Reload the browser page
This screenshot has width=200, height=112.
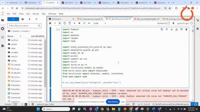12,8
